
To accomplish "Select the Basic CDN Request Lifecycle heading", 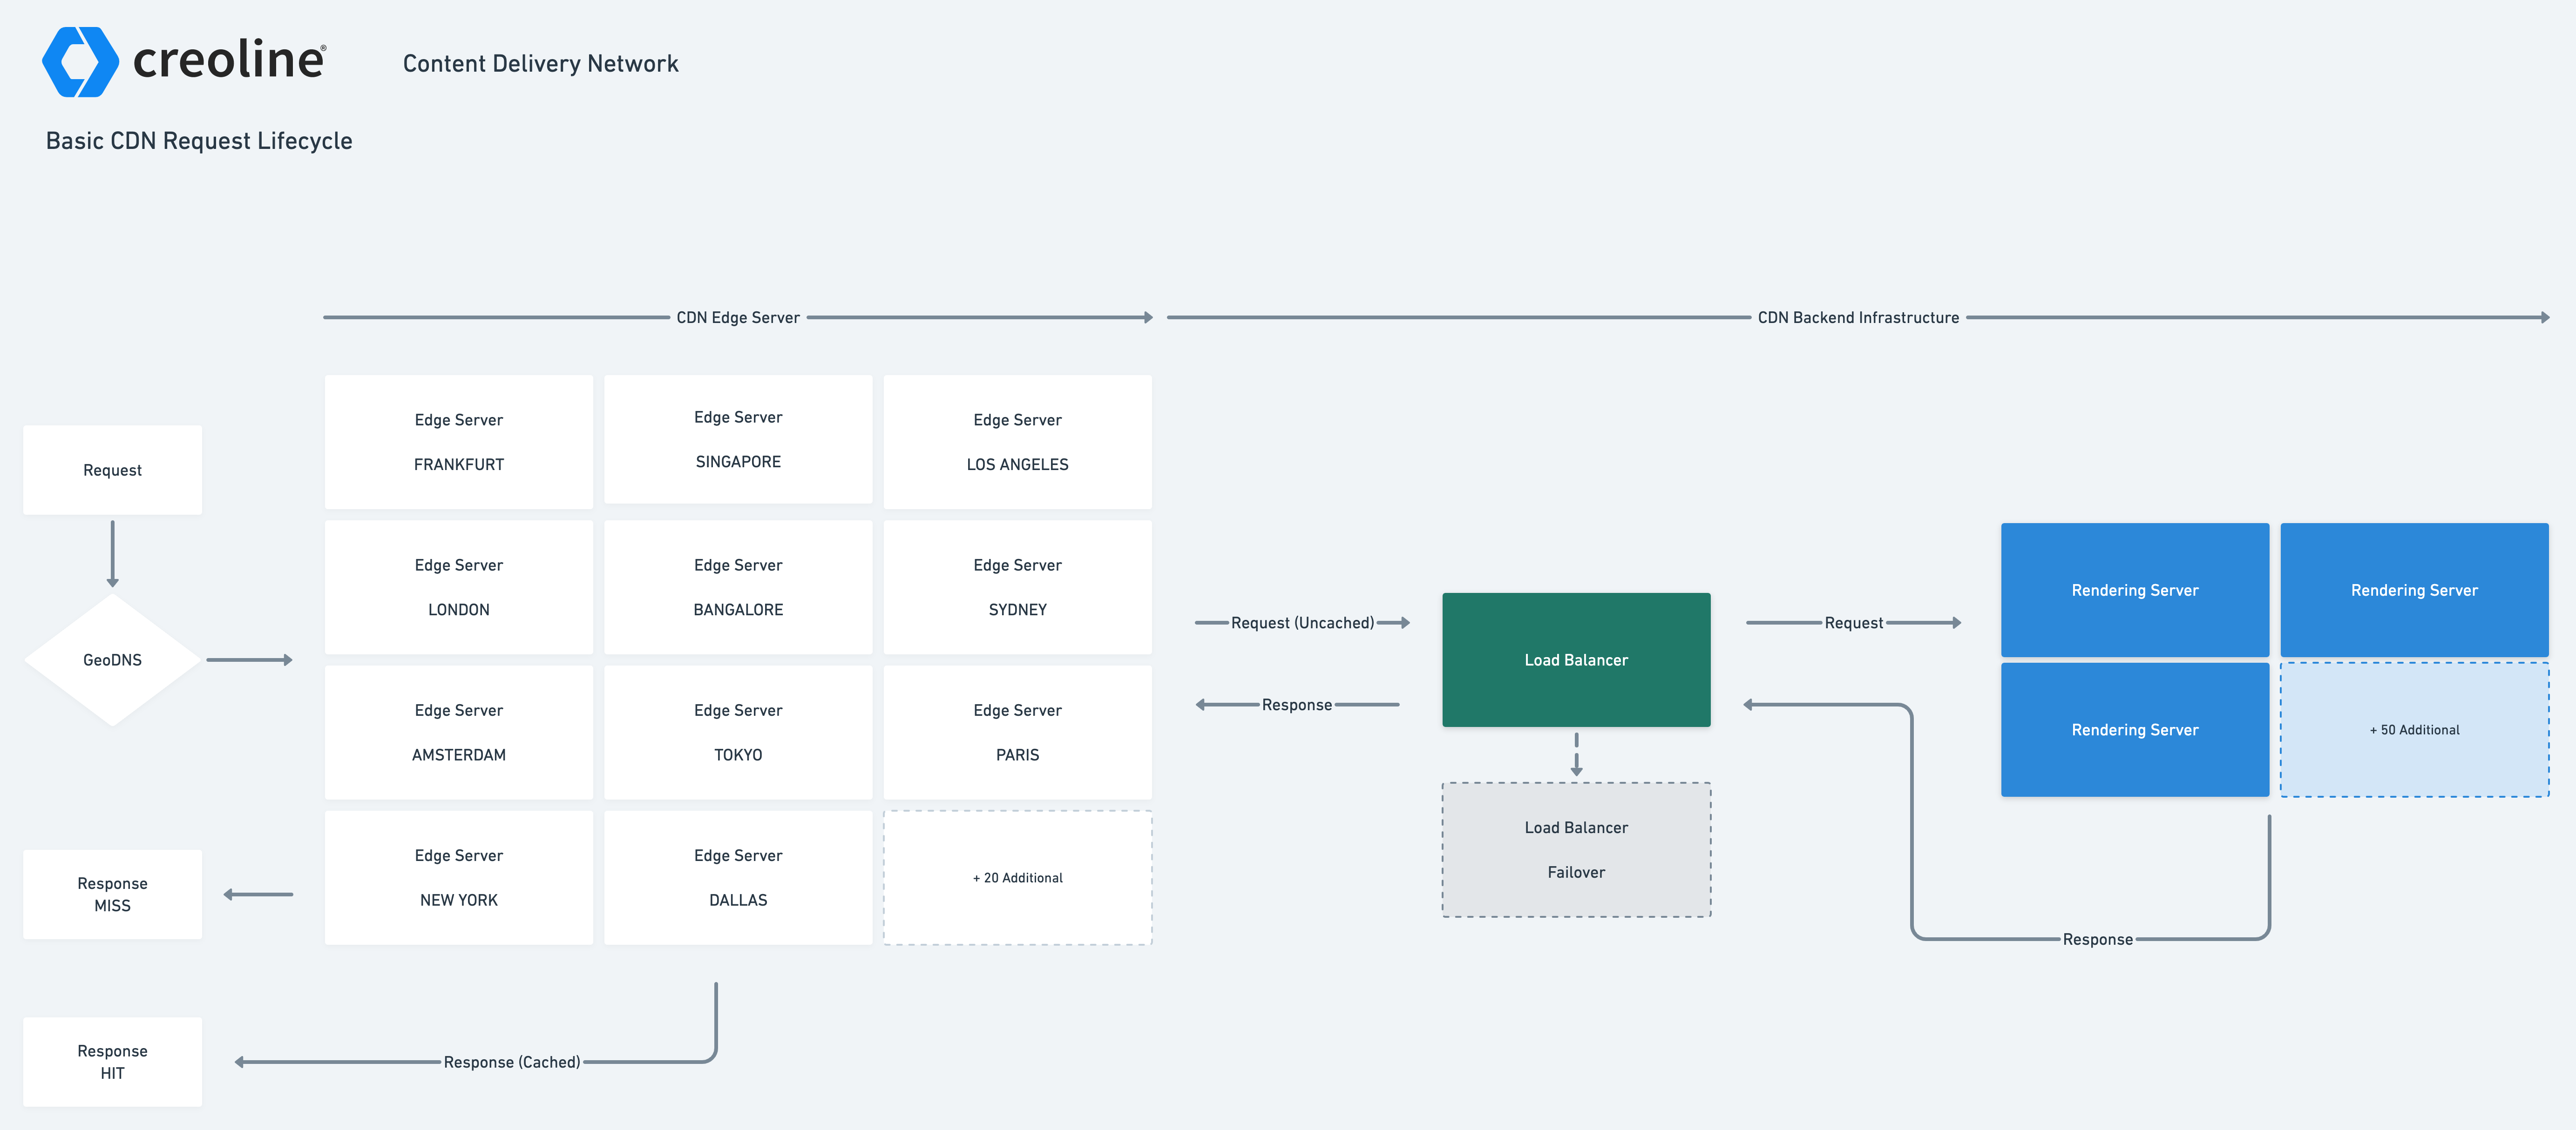I will point(199,141).
